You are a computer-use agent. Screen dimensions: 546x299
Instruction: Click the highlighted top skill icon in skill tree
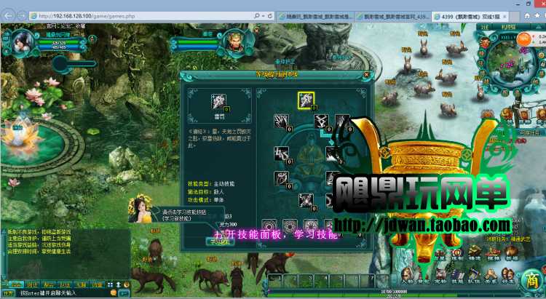(306, 100)
